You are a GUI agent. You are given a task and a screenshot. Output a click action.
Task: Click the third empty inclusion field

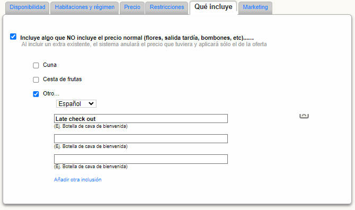(x=141, y=159)
